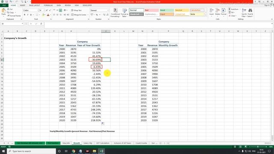The image size is (274, 154).
Task: Switch to the DATA ribbon tab
Action: pos(59,6)
